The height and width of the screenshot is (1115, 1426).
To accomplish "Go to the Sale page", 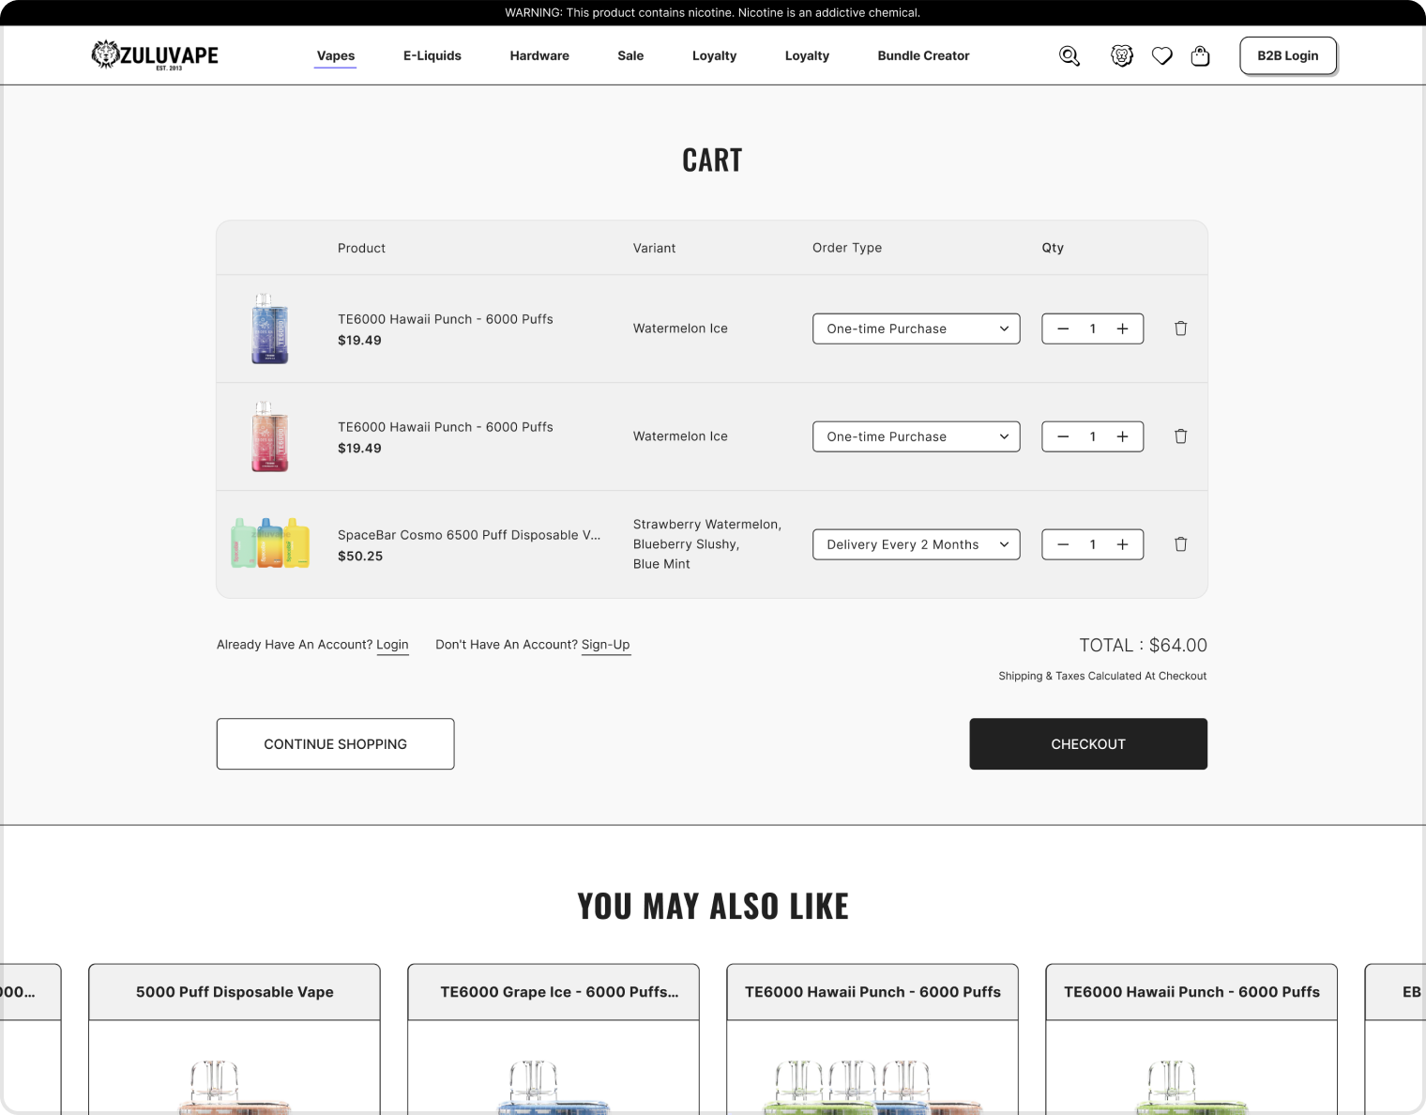I will point(630,56).
